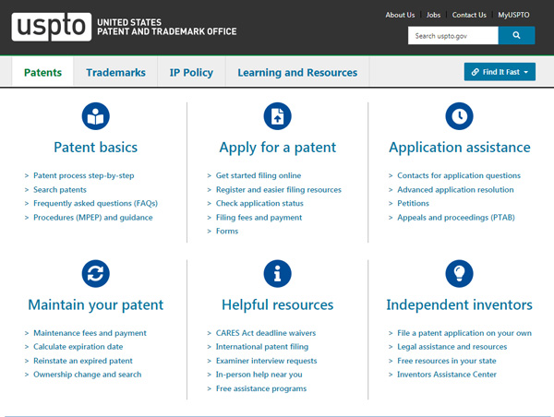
Task: Click International patent filing
Action: [x=262, y=347]
